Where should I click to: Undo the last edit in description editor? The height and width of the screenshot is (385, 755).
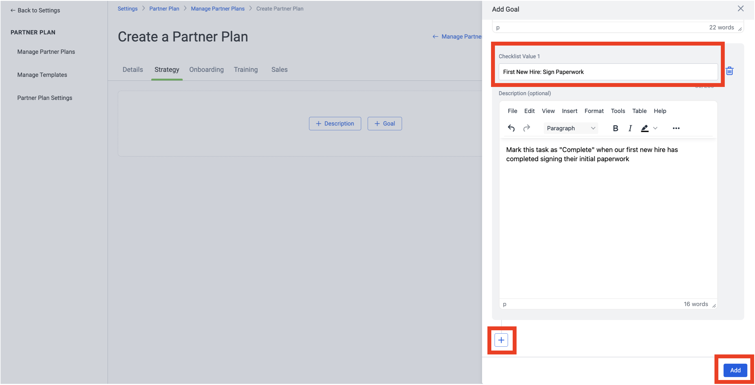pyautogui.click(x=511, y=128)
